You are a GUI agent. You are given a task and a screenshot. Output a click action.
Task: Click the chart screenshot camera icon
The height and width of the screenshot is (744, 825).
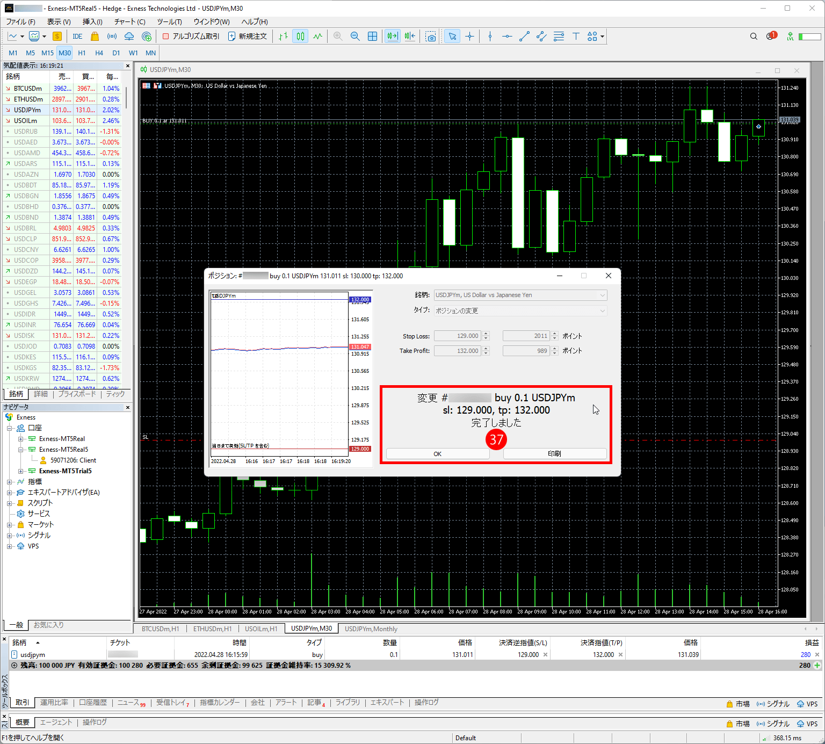pos(431,37)
